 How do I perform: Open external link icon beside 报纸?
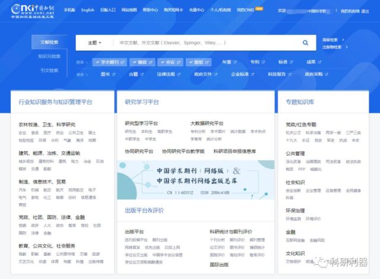pos(207,62)
